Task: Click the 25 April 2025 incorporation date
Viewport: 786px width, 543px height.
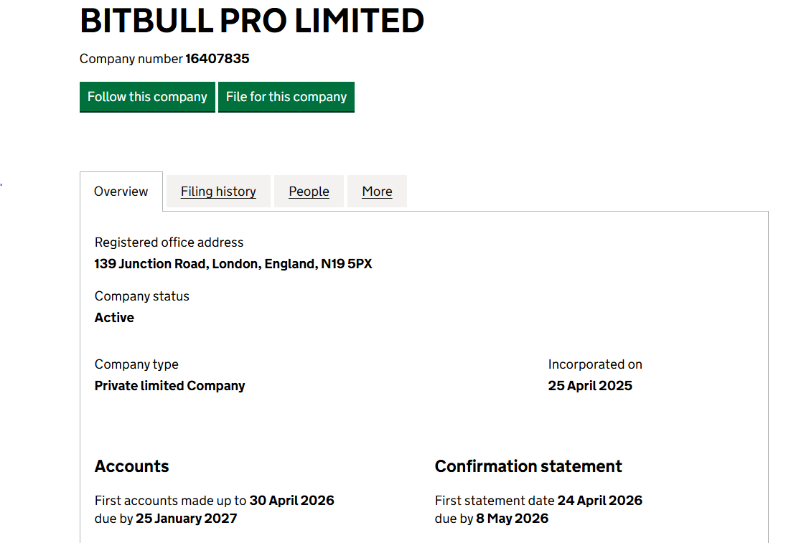Action: [590, 386]
